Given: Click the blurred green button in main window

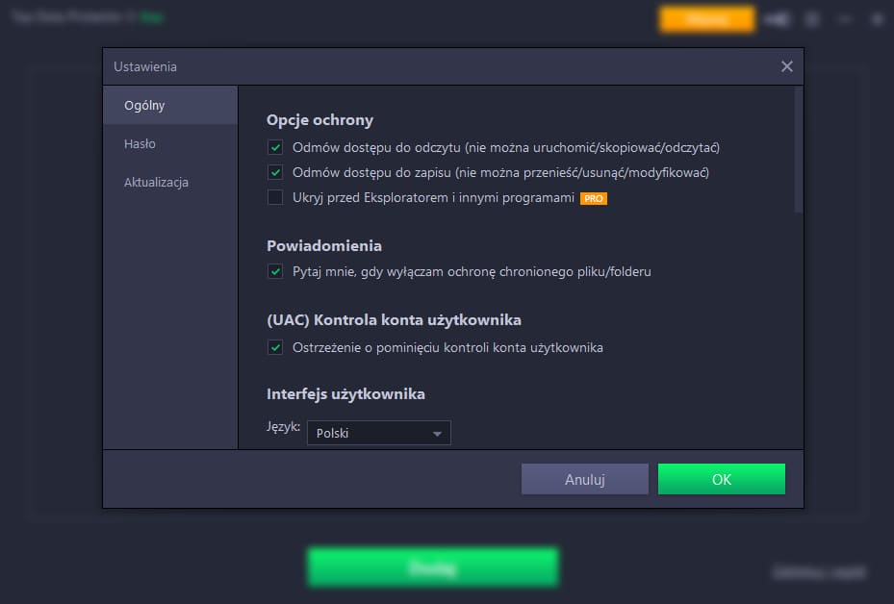Looking at the screenshot, I should click(433, 566).
